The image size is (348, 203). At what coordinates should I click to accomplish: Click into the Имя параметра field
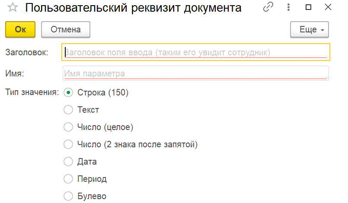(196, 73)
